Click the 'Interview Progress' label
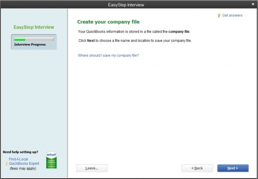This screenshot has width=258, height=179. pyautogui.click(x=30, y=45)
